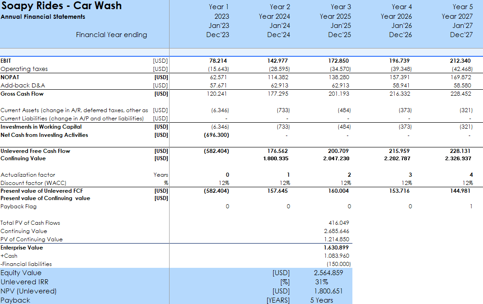Select the +Cash value 1.083.960
Viewport: 483px width, 304px height.
click(x=336, y=256)
